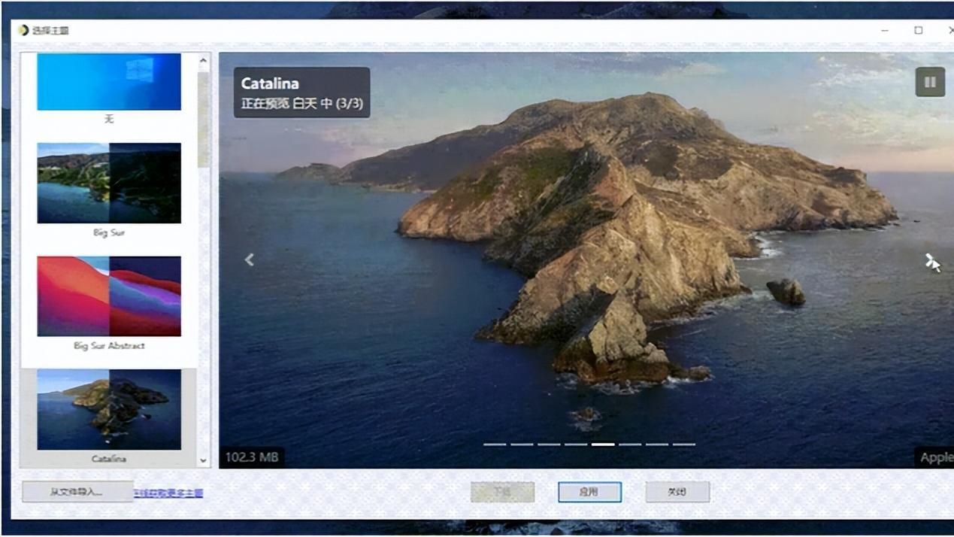Click the grayed-out 下载 download button
The width and height of the screenshot is (954, 537).
coord(502,492)
